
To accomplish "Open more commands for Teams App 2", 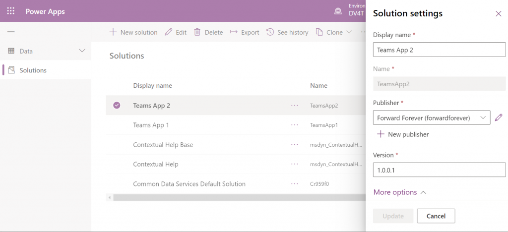I will click(x=295, y=105).
